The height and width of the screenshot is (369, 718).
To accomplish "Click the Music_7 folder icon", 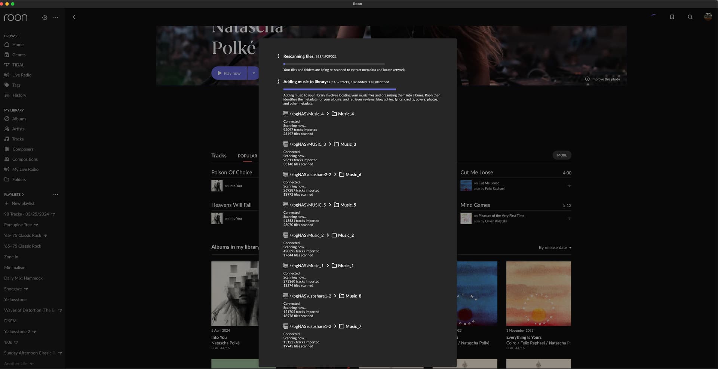I will [x=342, y=326].
